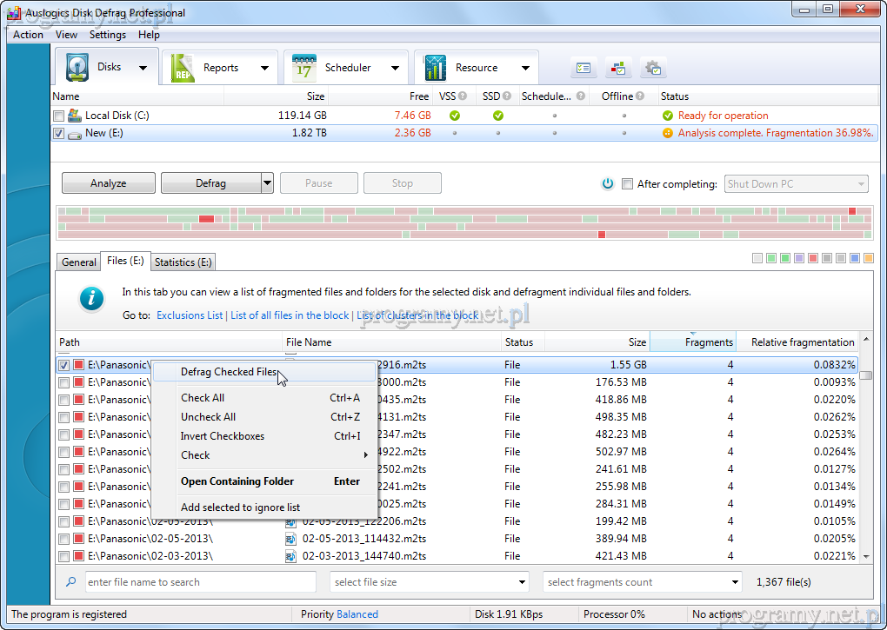Click the Scheduler calendar icon
Image resolution: width=887 pixels, height=630 pixels.
[305, 68]
